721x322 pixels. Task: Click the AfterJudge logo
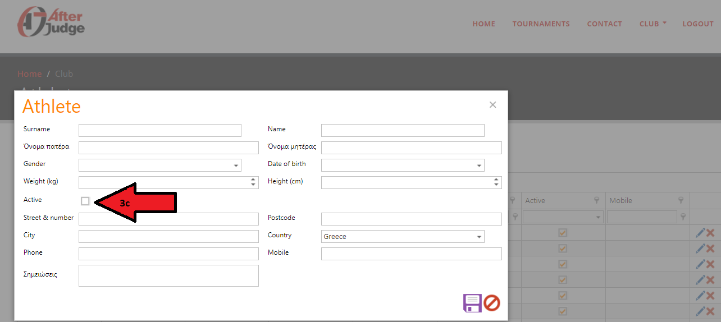(x=51, y=22)
